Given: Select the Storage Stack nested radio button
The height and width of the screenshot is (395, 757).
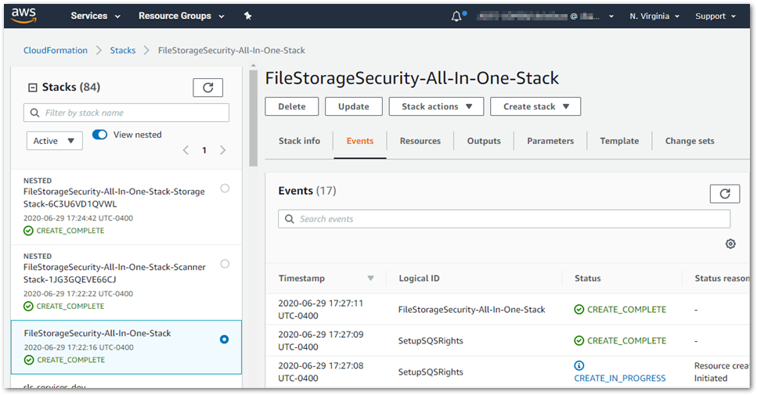Looking at the screenshot, I should 225,189.
